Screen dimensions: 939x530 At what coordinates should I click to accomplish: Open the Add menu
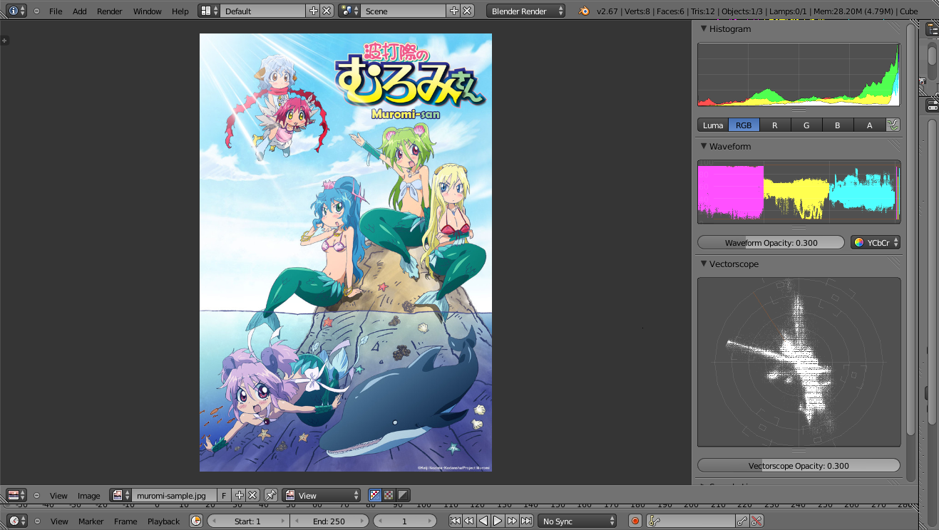click(x=80, y=11)
